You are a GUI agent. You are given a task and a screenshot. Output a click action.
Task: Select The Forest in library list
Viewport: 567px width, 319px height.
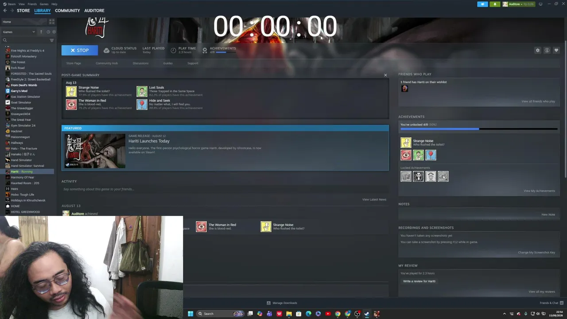coord(18,62)
